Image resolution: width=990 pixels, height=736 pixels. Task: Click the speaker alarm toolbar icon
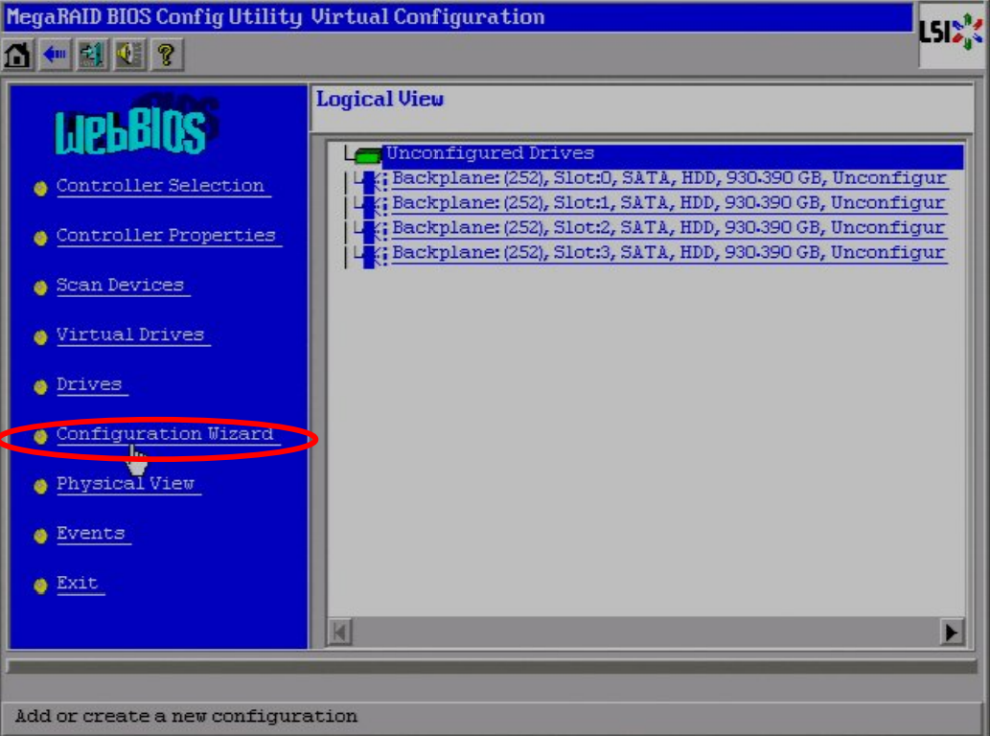[129, 55]
